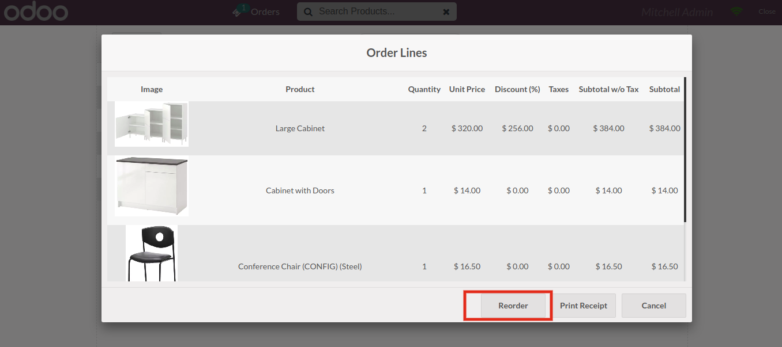Select the Large Cabinet thumbnail image
The width and height of the screenshot is (782, 347).
point(151,124)
